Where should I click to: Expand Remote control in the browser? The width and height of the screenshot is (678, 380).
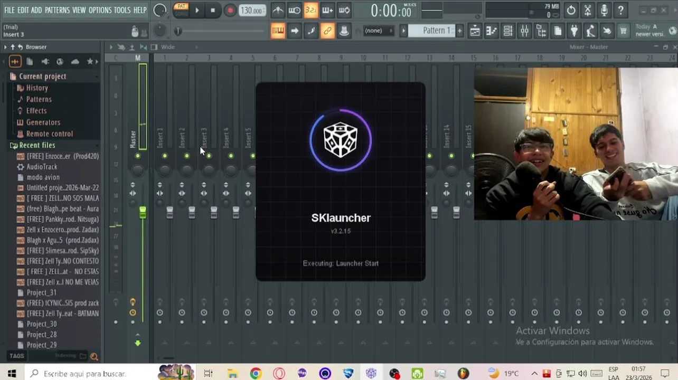click(49, 134)
